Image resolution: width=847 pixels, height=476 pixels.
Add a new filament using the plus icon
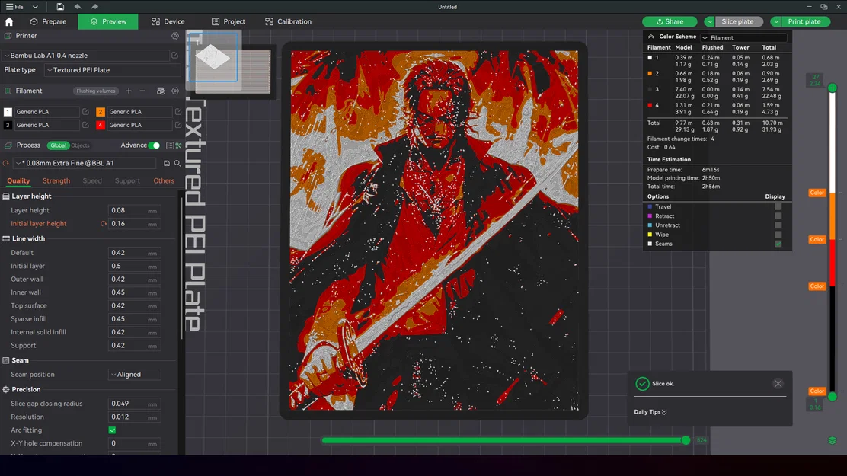(128, 91)
